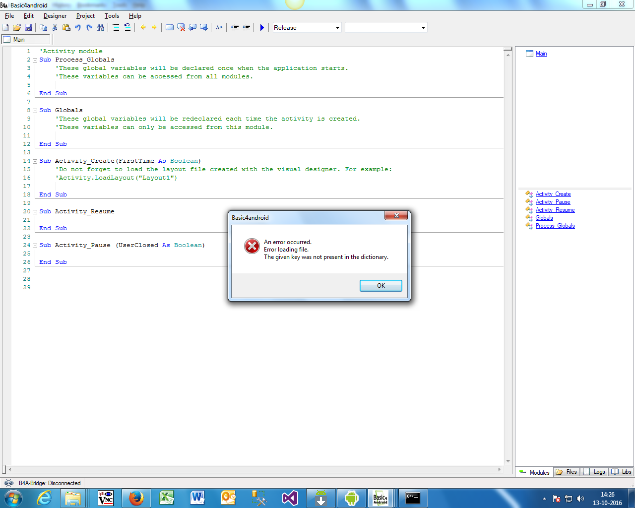Collapse the Activity_Pause sub fold marker
The height and width of the screenshot is (508, 635).
[x=35, y=246]
